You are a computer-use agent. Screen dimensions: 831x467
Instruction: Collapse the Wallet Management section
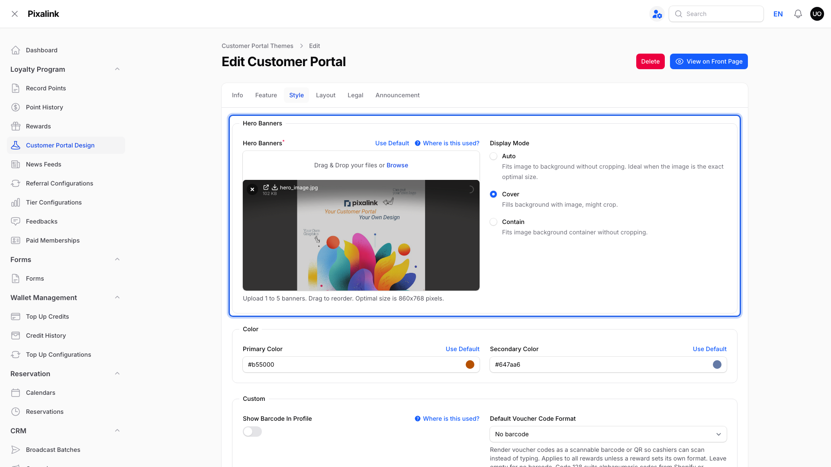point(117,297)
